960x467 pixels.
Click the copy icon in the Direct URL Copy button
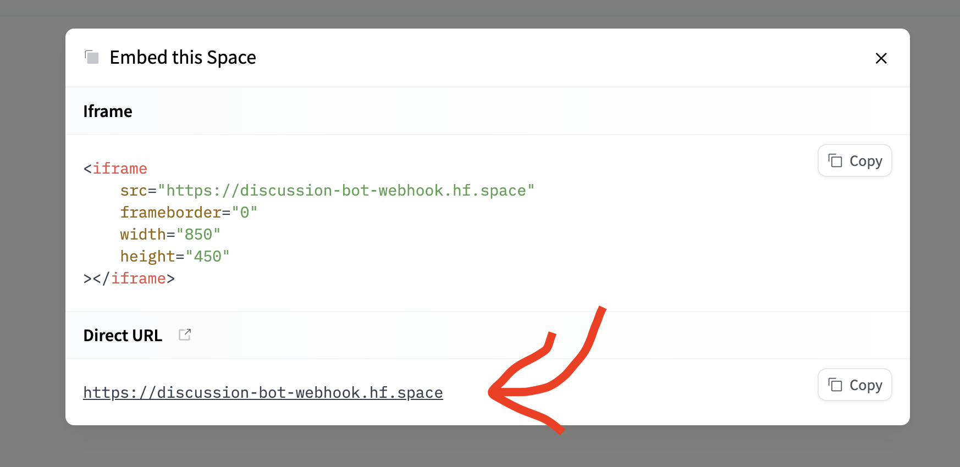point(835,385)
